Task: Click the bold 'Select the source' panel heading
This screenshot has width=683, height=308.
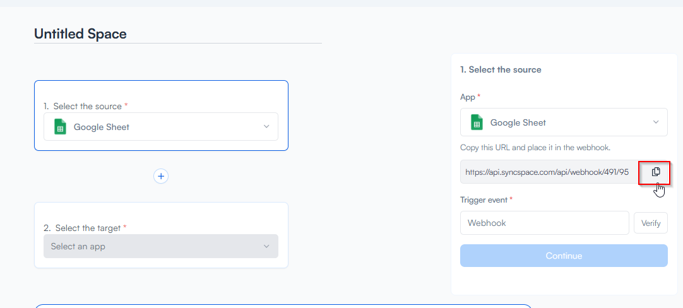Action: coord(501,69)
